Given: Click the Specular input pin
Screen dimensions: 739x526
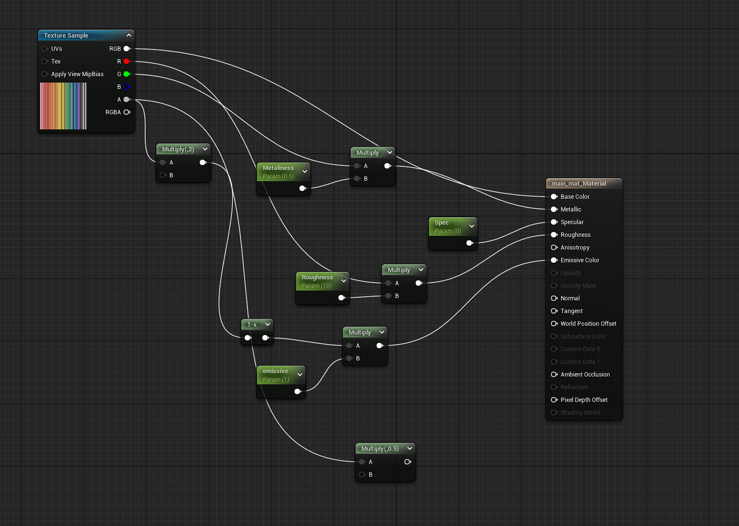Looking at the screenshot, I should [x=554, y=222].
